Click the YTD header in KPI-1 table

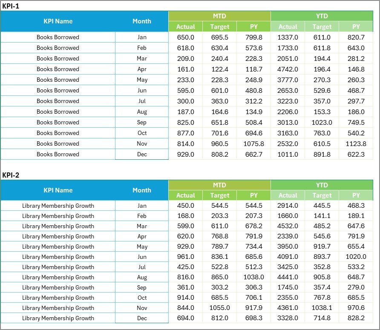[x=322, y=16]
